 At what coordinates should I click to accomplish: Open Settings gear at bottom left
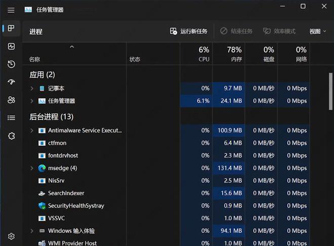pyautogui.click(x=11, y=236)
